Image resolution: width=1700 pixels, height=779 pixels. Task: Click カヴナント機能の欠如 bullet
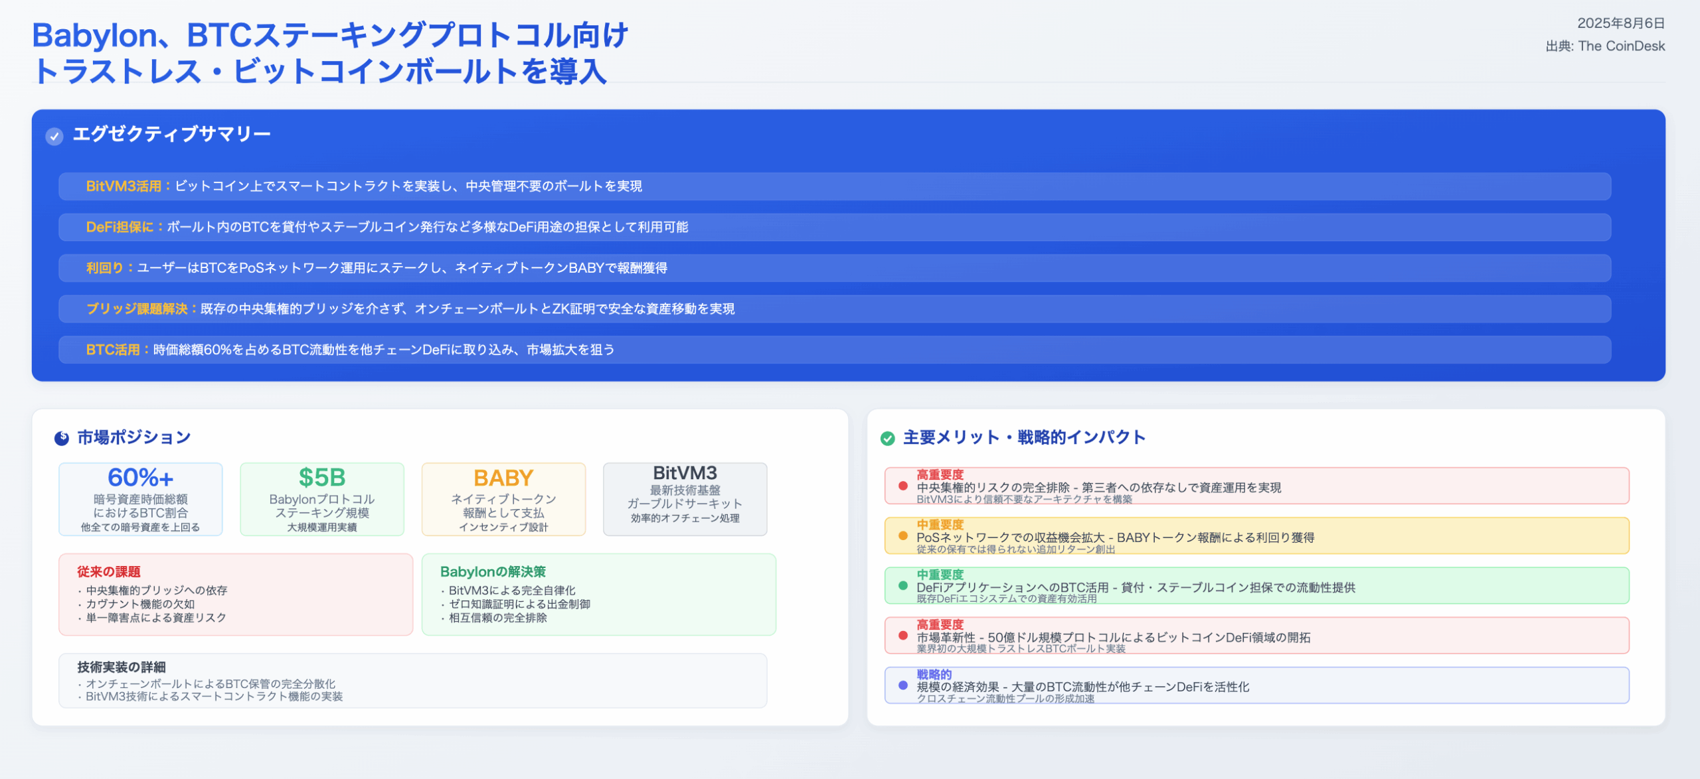point(140,604)
